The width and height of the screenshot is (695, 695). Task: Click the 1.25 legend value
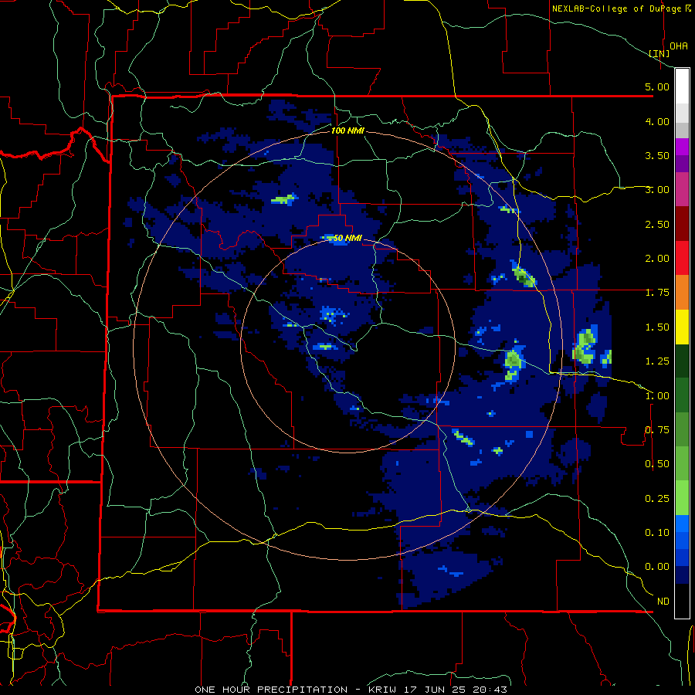point(657,361)
